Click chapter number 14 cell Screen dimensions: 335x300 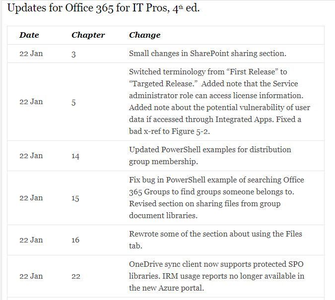pyautogui.click(x=75, y=156)
